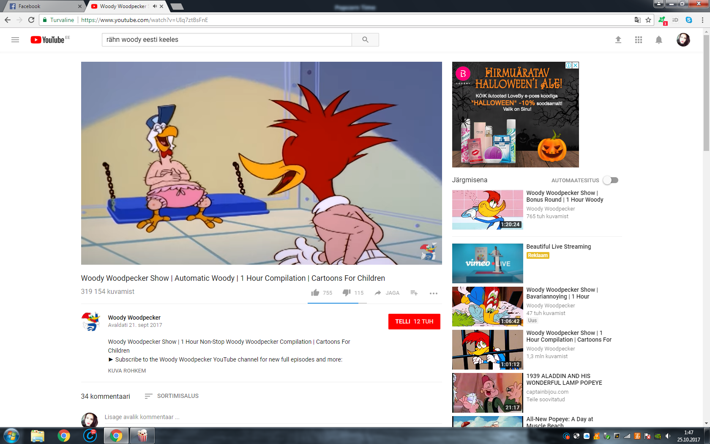Mute the tab via speaker icon

tap(155, 6)
